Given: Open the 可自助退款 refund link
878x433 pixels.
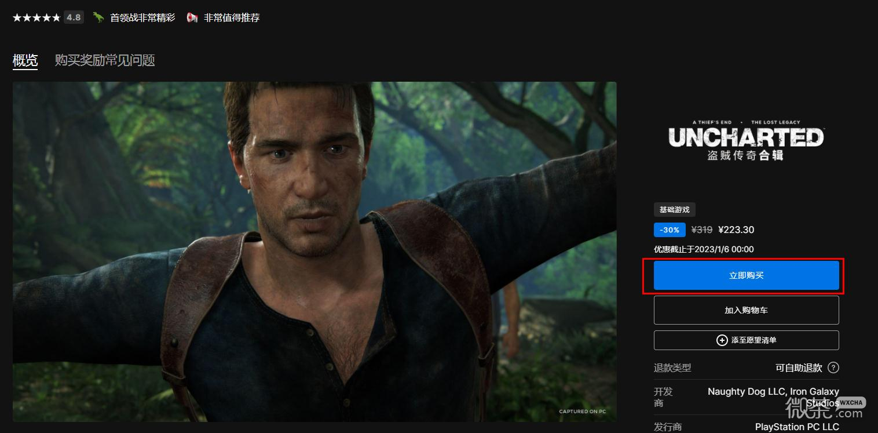Looking at the screenshot, I should click(x=799, y=367).
